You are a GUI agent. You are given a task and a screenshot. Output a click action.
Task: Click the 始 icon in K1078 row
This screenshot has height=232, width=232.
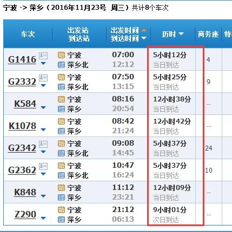point(61,121)
